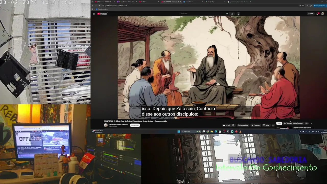Open YouTube notifications bell
Image resolution: width=327 pixels, height=184 pixels.
[x=318, y=14]
